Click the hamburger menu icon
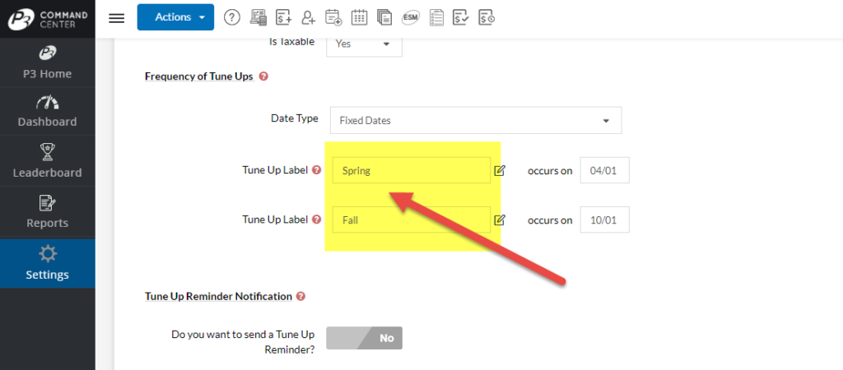The height and width of the screenshot is (370, 843). (x=117, y=17)
